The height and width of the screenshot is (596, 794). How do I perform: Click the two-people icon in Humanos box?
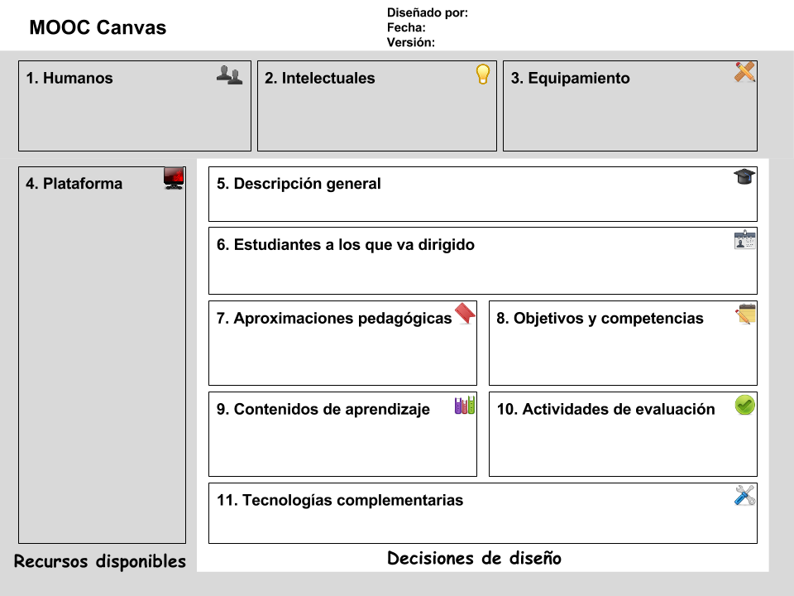tap(229, 75)
